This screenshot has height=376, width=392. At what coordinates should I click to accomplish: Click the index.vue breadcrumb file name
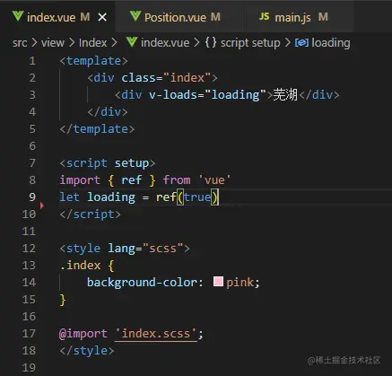[165, 42]
